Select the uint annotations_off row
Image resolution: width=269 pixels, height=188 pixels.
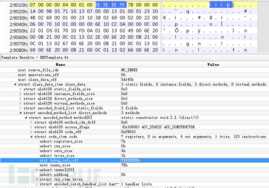(134, 75)
